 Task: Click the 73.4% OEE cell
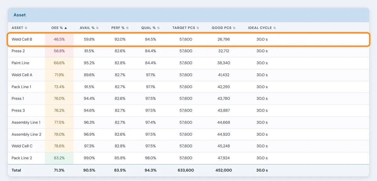pyautogui.click(x=59, y=87)
